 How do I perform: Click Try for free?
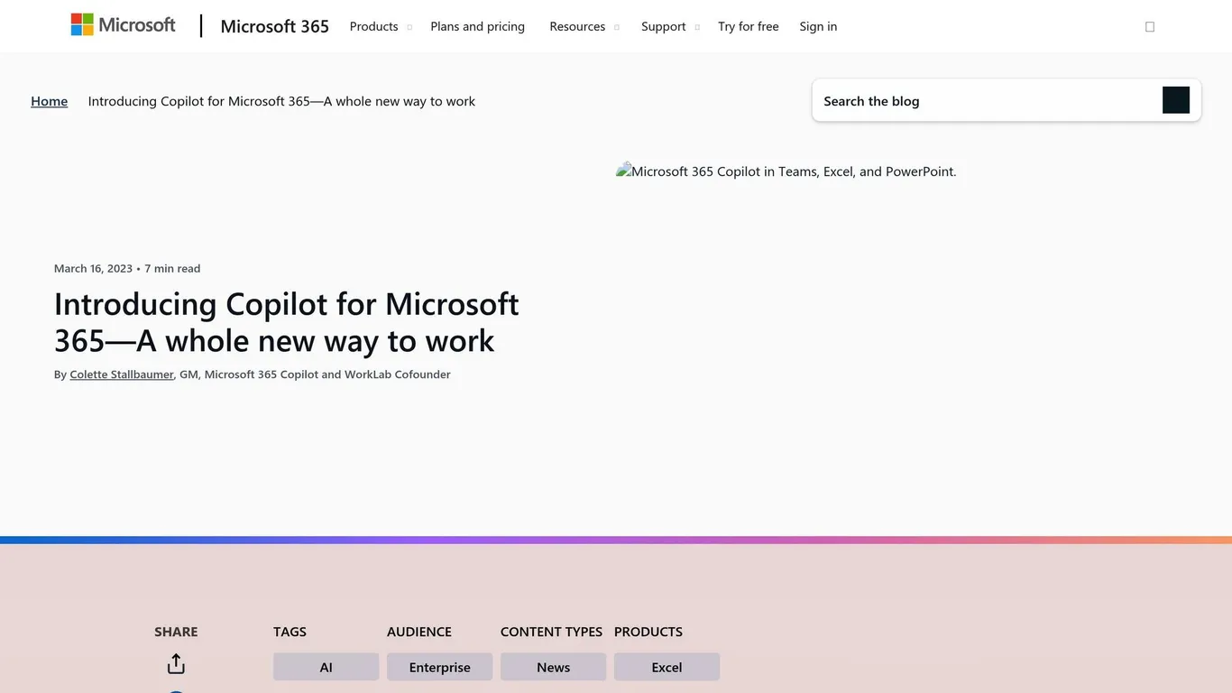click(748, 26)
